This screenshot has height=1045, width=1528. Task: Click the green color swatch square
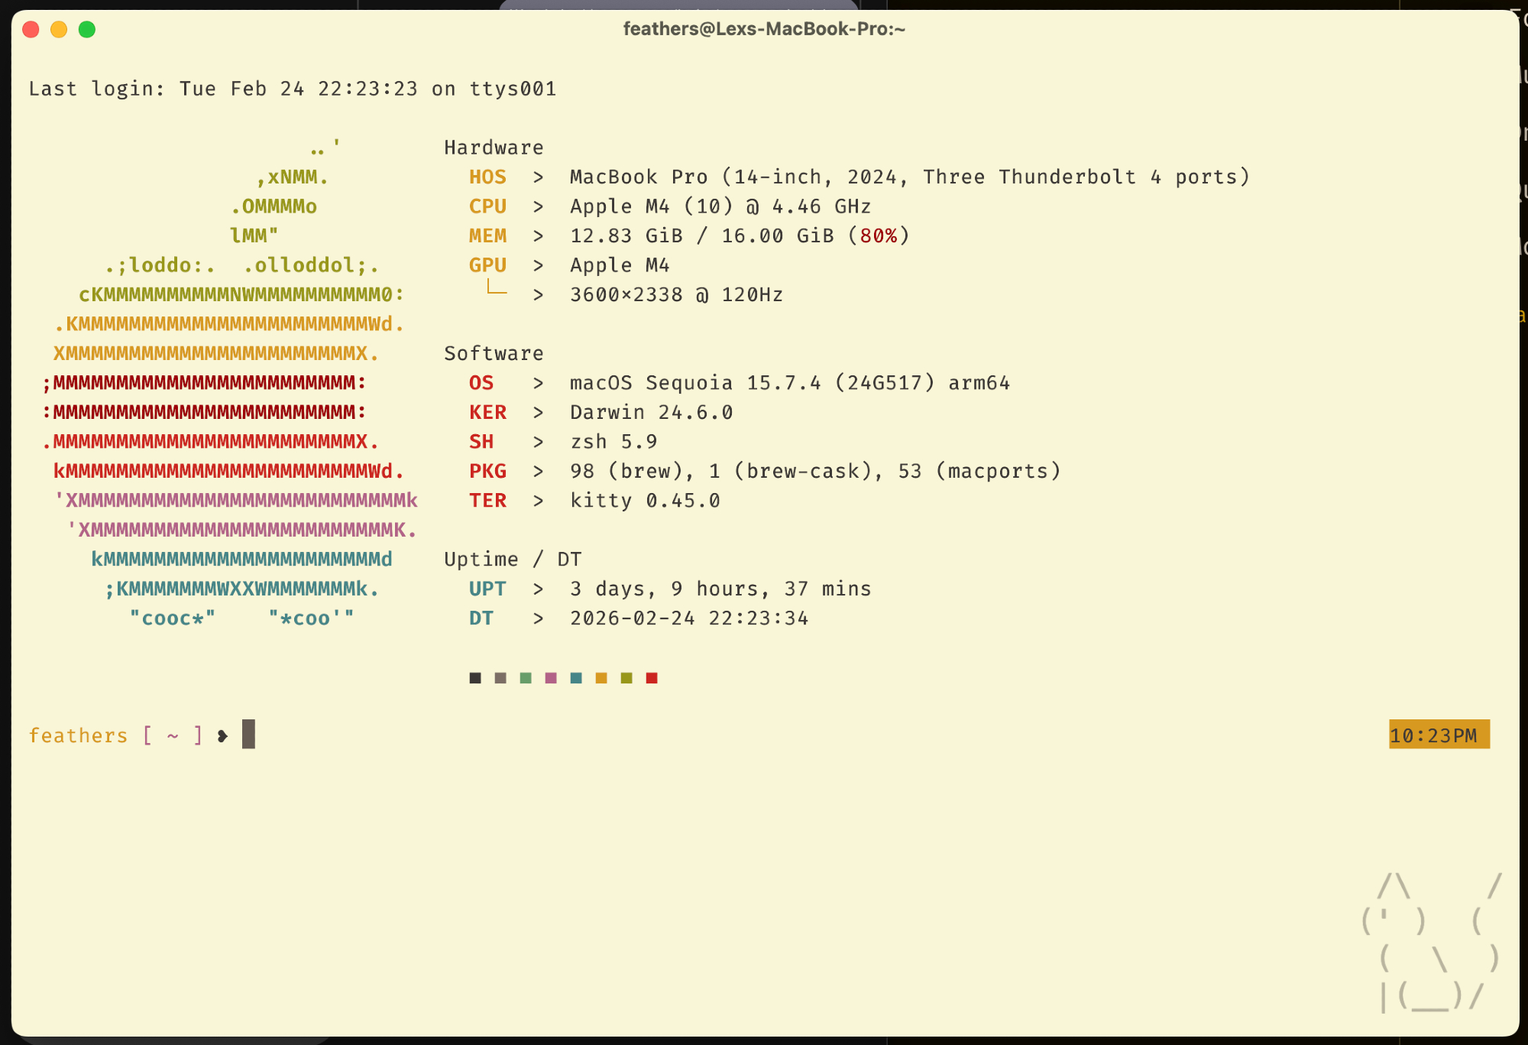526,678
